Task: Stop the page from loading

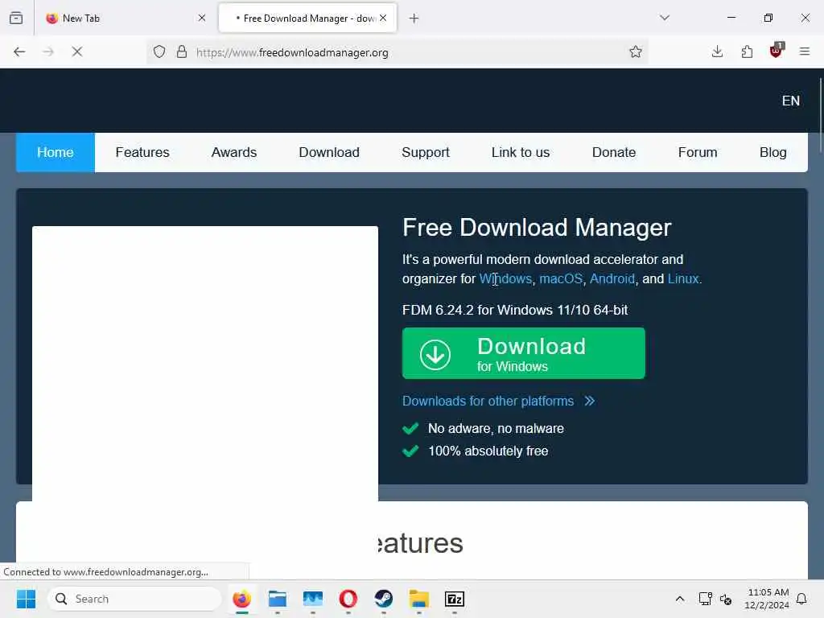Action: click(77, 51)
